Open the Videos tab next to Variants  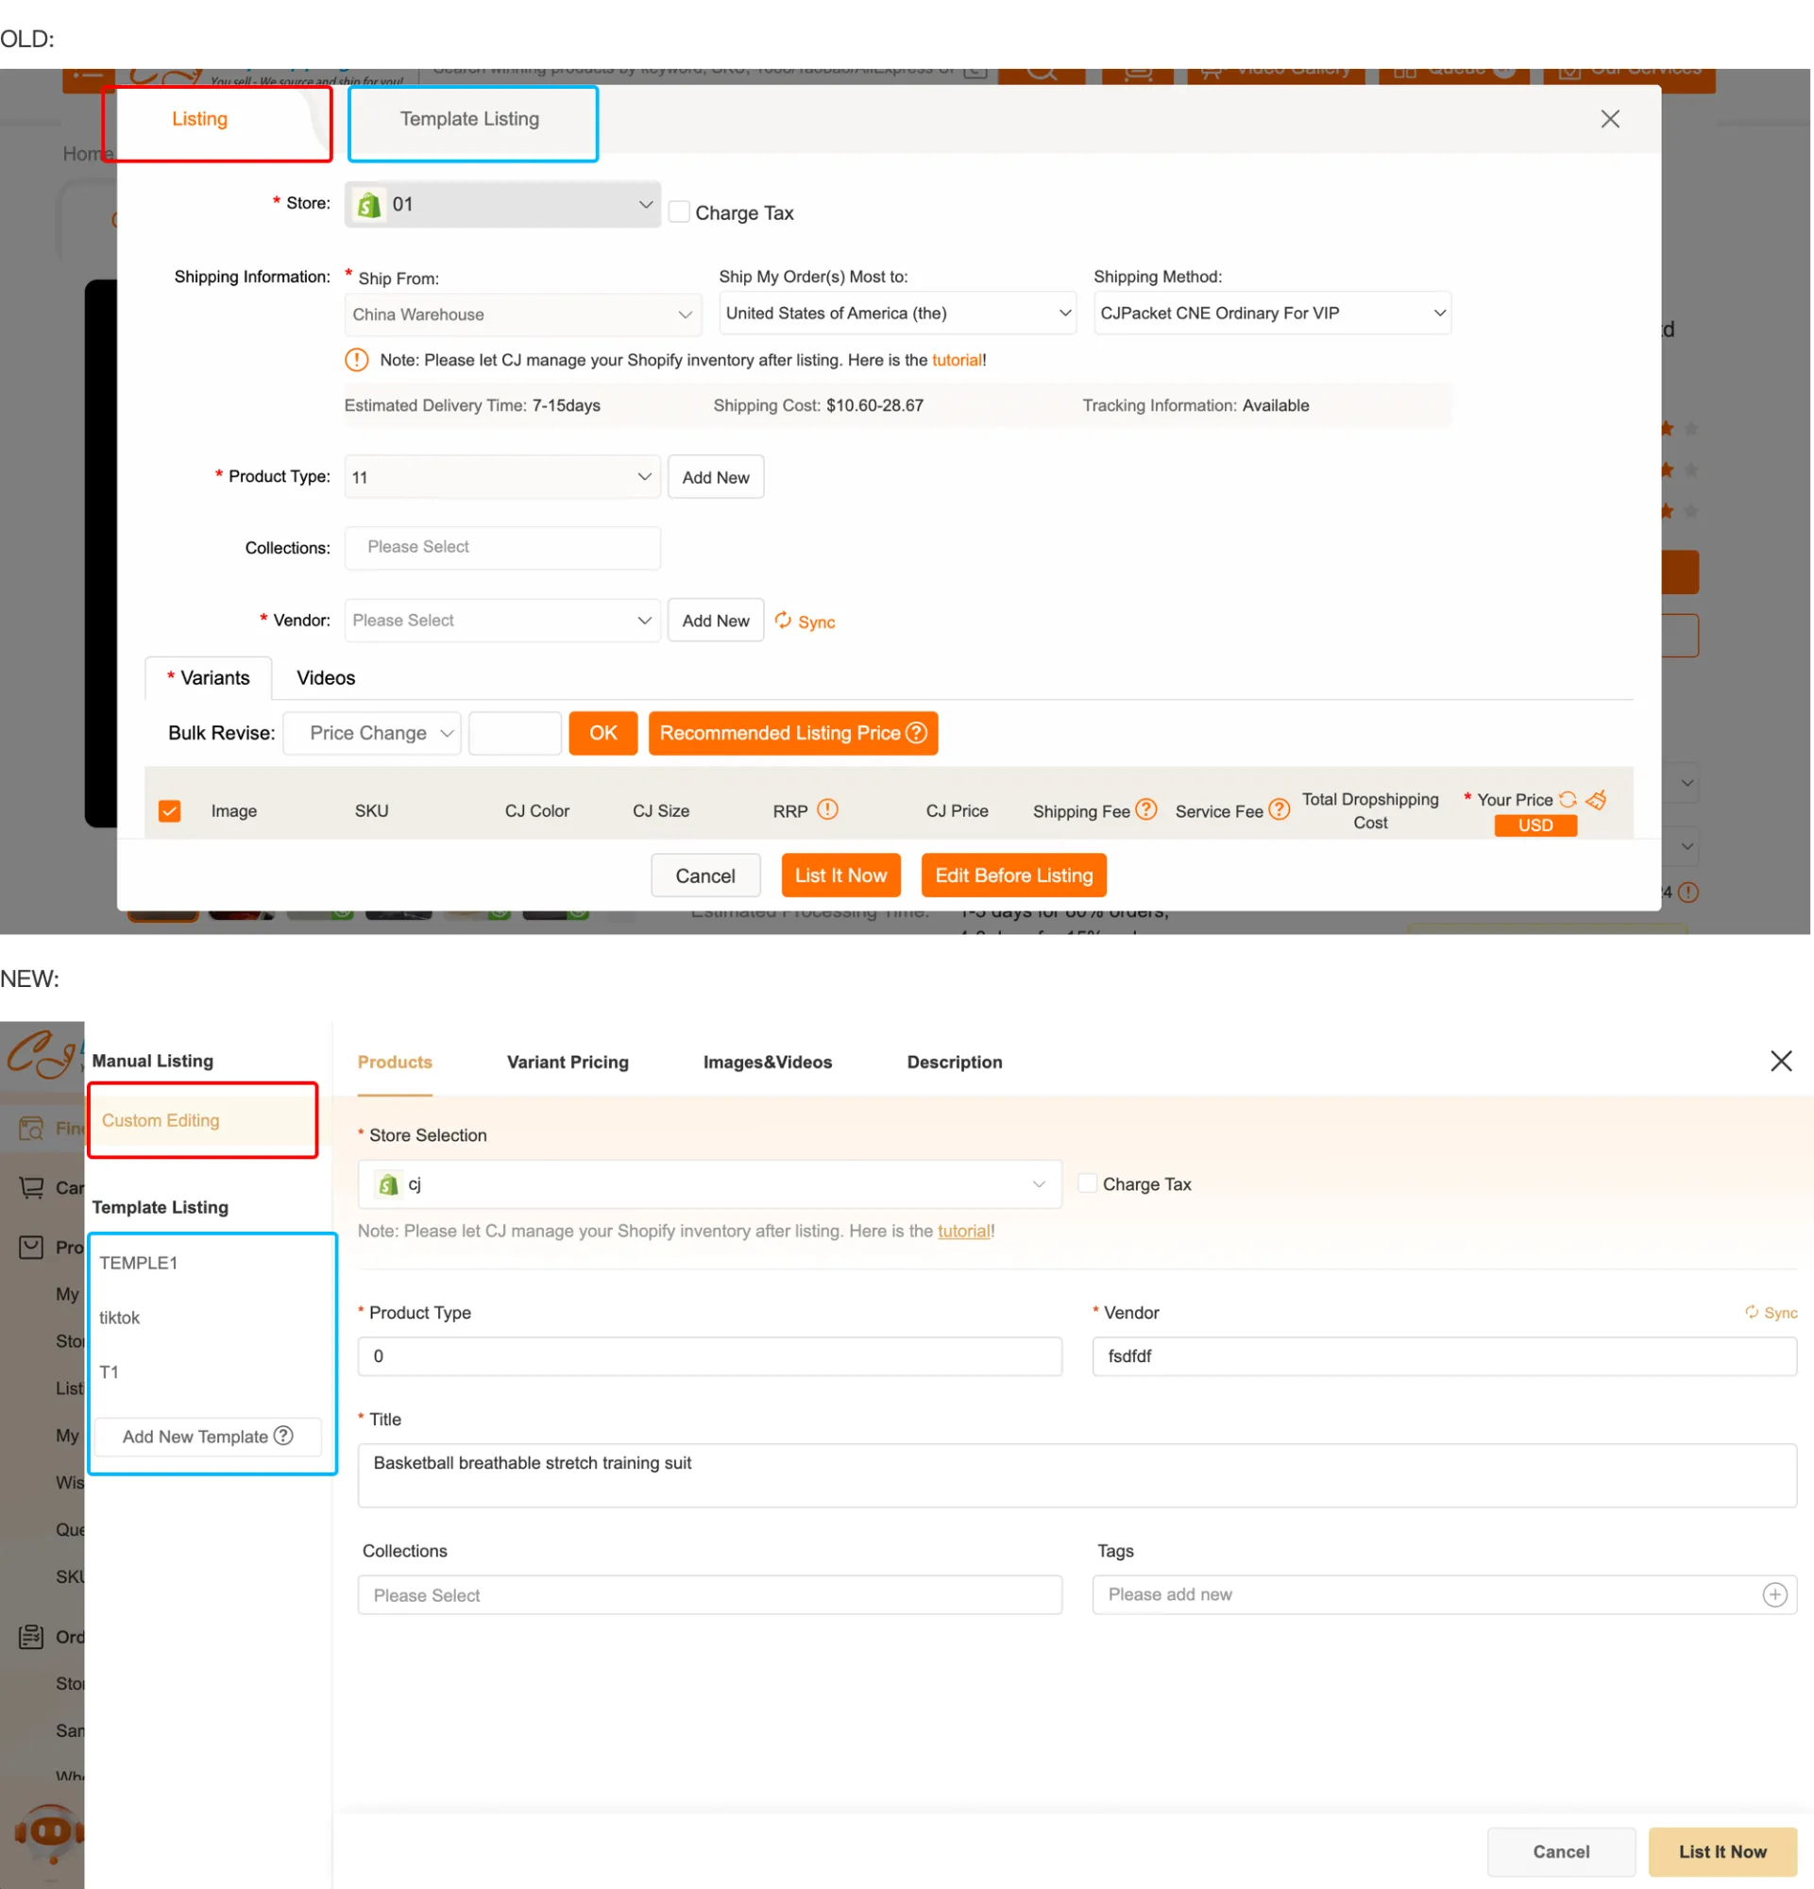(326, 677)
